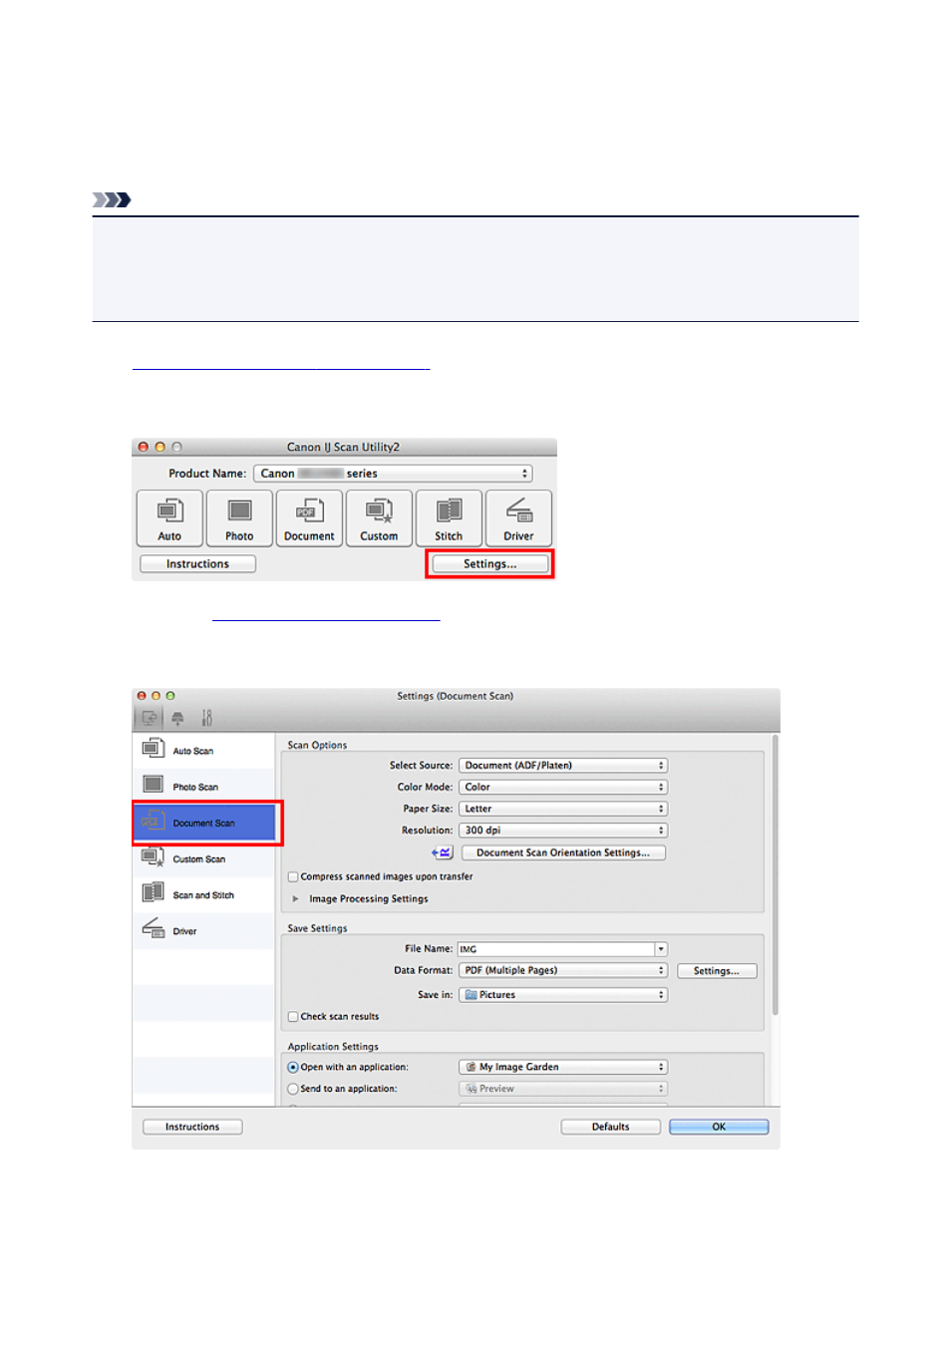
Task: Switch to scanning from operation panel tab
Action: (x=177, y=717)
